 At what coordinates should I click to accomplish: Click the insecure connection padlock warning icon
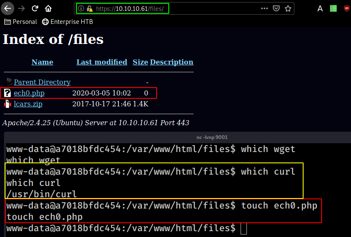coord(89,8)
